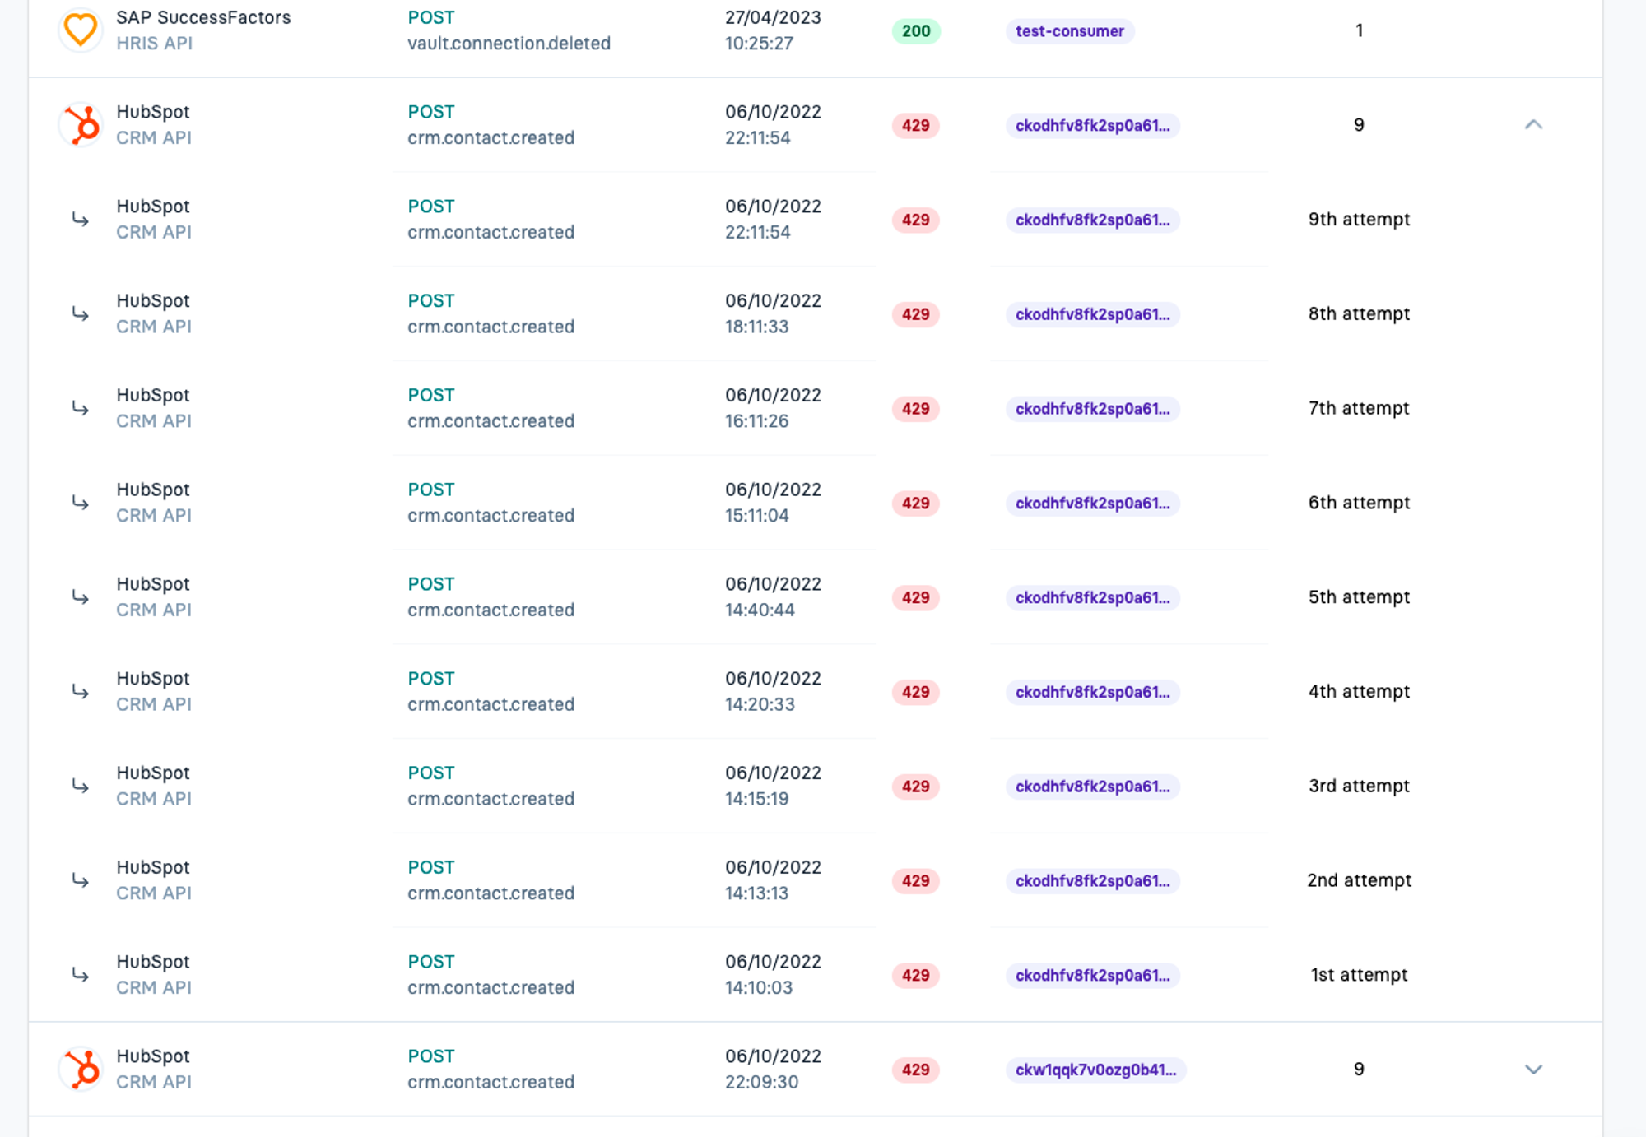The width and height of the screenshot is (1646, 1137).
Task: Select the "SAP SuccessFactors" name text
Action: tap(203, 17)
